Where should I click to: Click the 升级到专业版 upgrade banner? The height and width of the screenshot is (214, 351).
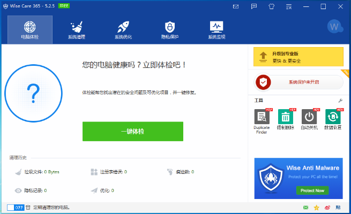click(298, 57)
